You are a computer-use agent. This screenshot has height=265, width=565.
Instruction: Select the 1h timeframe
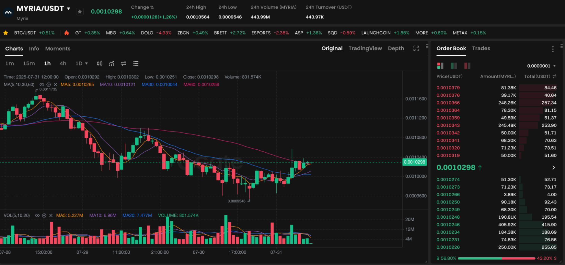pos(47,64)
